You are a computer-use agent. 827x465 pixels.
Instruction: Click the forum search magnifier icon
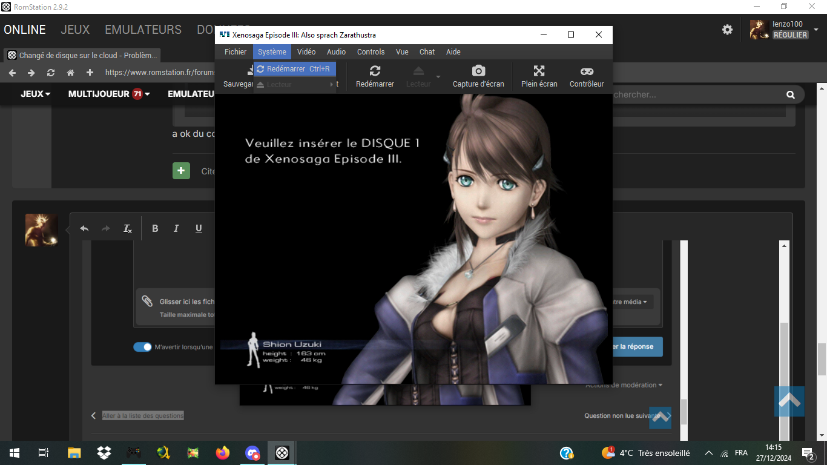[790, 94]
